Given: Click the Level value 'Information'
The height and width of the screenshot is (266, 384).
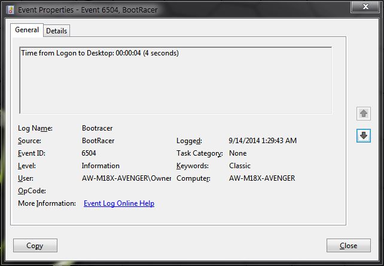Looking at the screenshot, I should click(x=100, y=166).
